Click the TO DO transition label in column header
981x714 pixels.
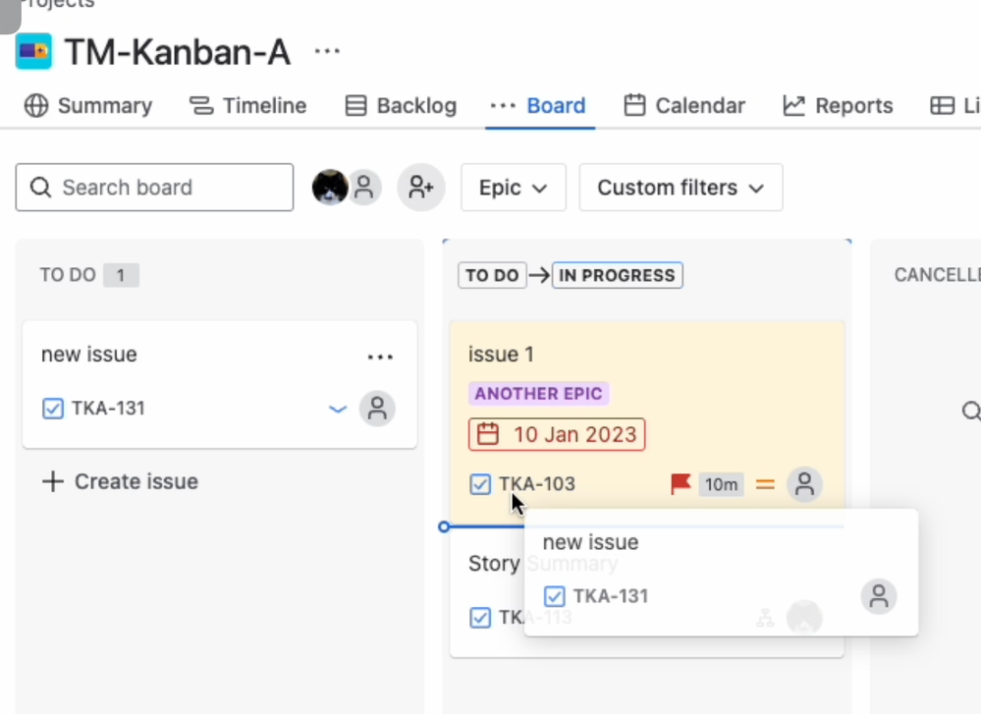coord(492,275)
